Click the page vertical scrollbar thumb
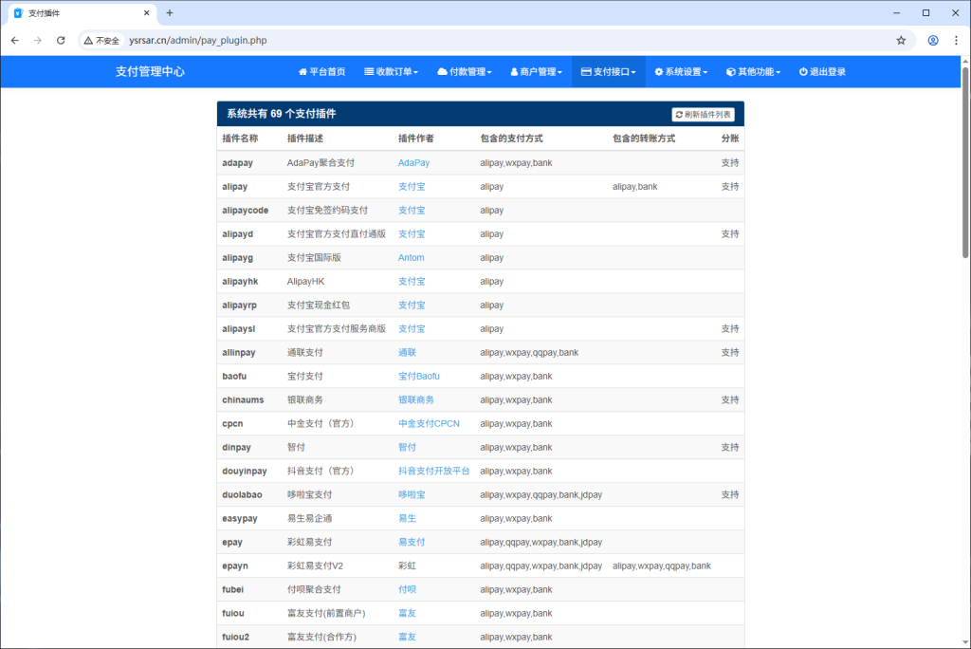This screenshot has width=971, height=649. 965,161
